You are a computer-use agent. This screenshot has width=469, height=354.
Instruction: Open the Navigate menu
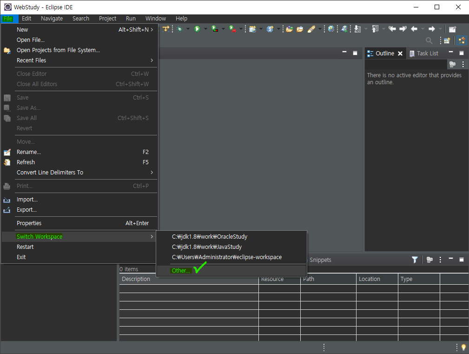52,19
